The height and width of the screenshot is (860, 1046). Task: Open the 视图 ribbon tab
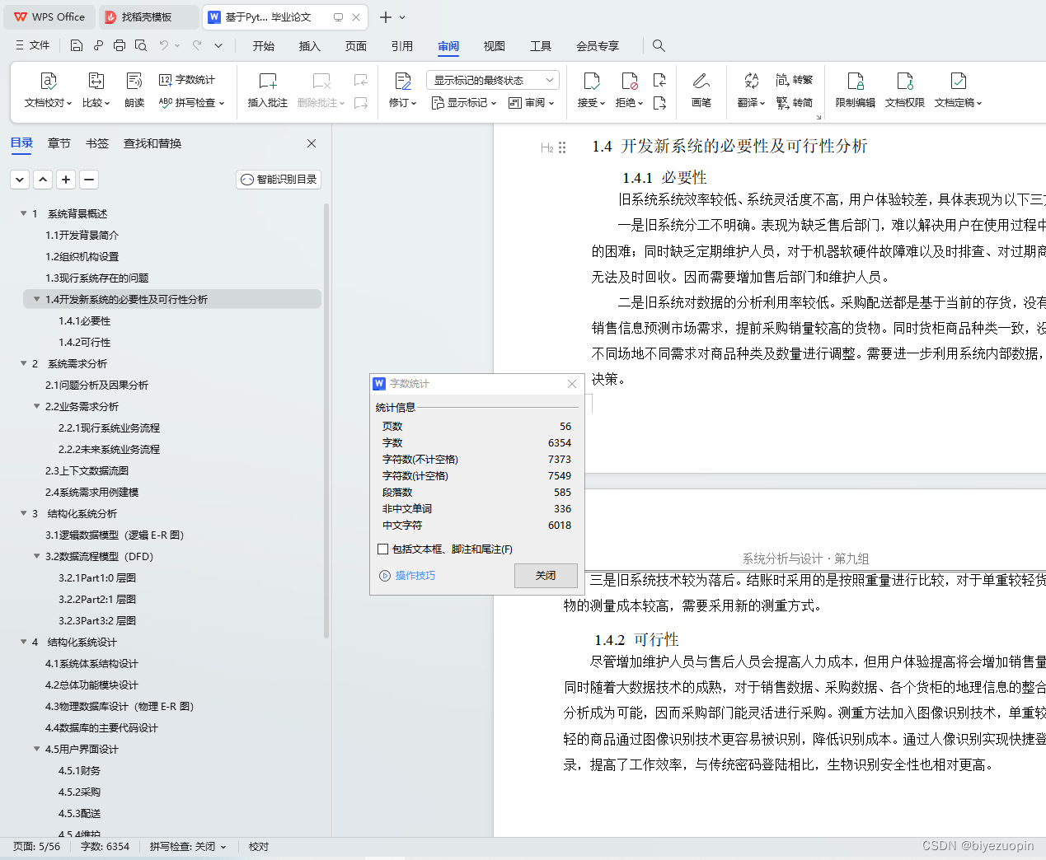pos(495,46)
